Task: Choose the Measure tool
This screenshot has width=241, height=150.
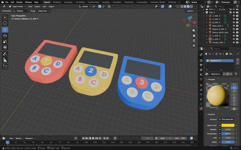Action: (5, 60)
